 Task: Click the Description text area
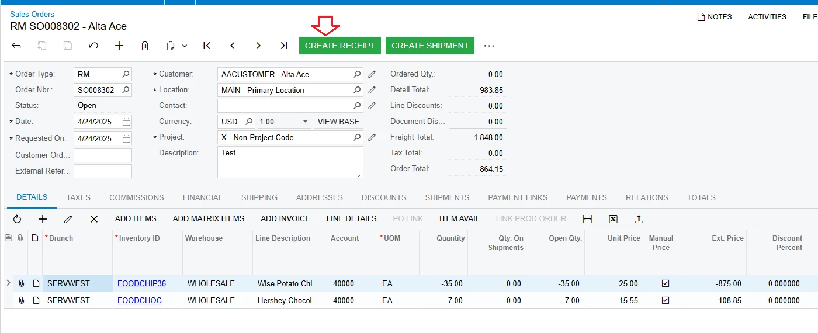(290, 162)
